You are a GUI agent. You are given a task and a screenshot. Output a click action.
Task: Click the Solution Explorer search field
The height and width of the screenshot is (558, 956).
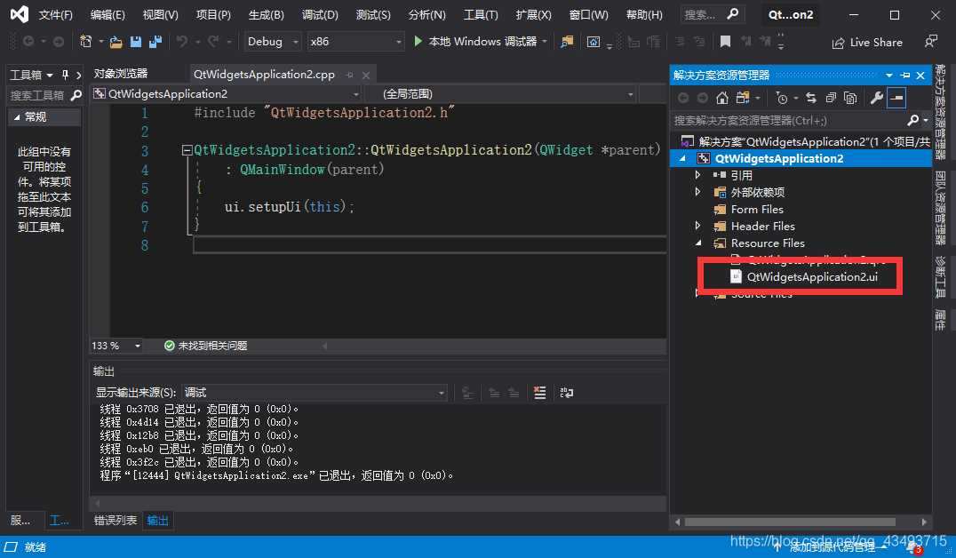(790, 120)
